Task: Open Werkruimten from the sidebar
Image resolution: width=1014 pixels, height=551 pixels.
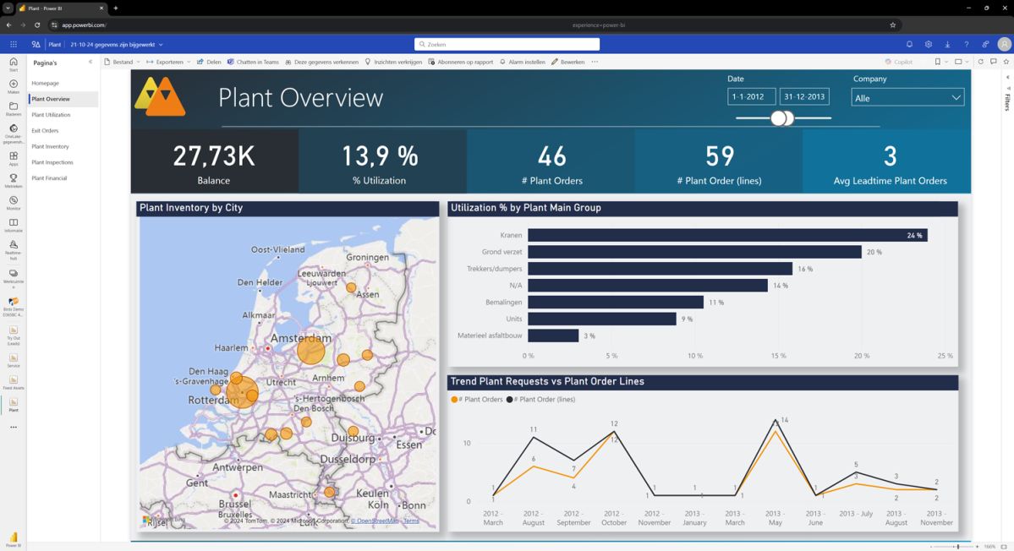Action: [x=13, y=276]
